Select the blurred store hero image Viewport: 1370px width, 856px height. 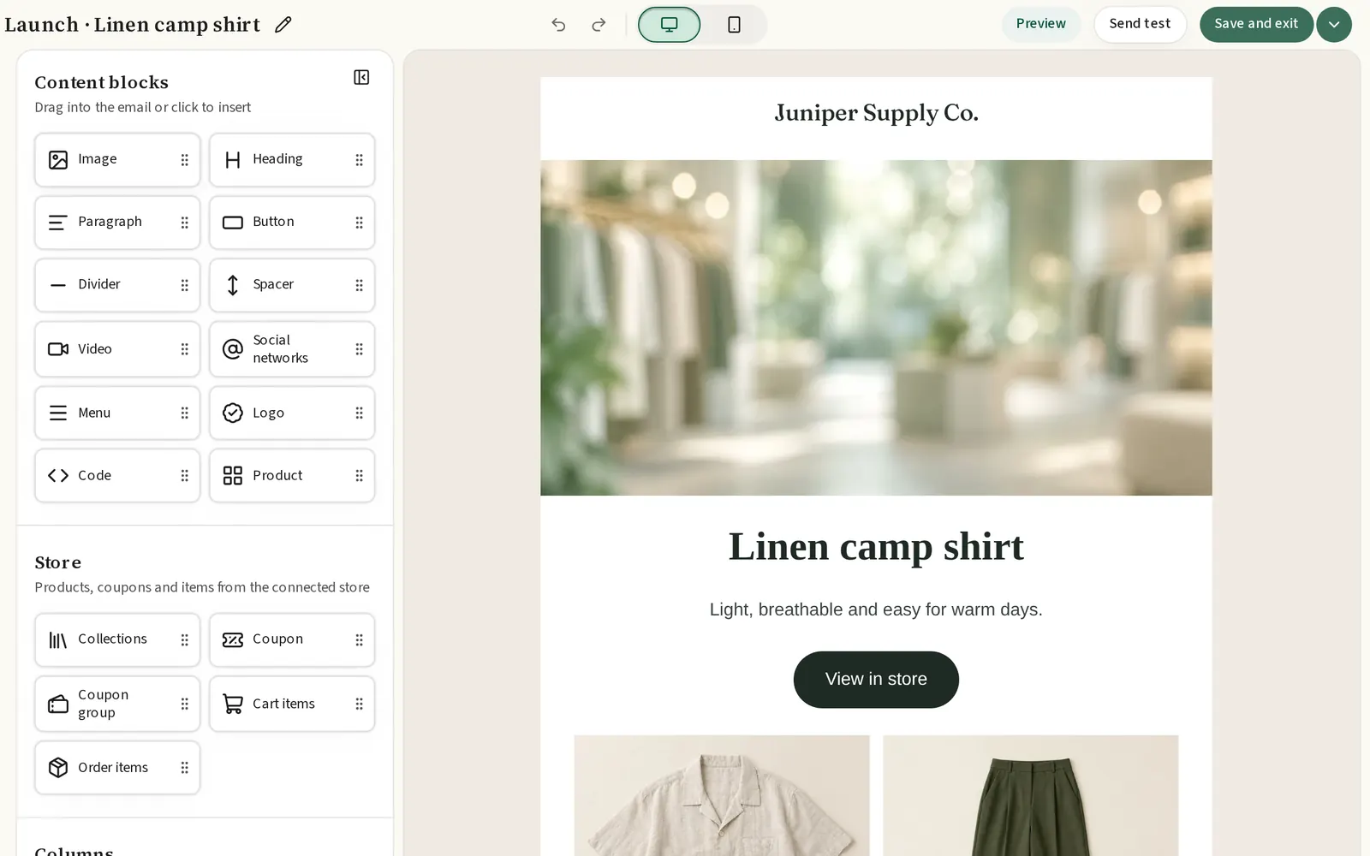coord(876,328)
